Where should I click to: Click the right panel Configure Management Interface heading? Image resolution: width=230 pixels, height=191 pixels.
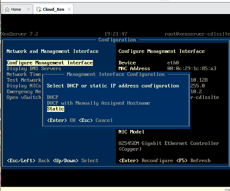(x=161, y=51)
